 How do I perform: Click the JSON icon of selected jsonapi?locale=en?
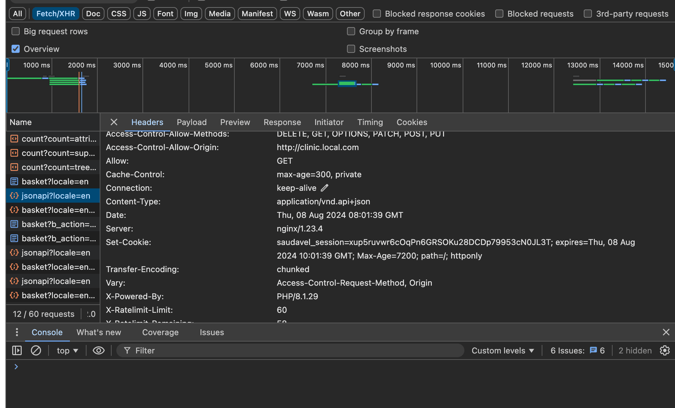[14, 196]
